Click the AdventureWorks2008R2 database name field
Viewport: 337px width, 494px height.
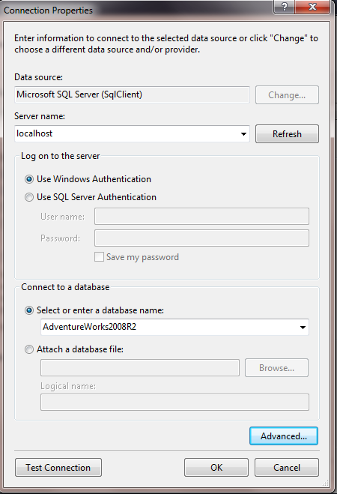coord(168,327)
